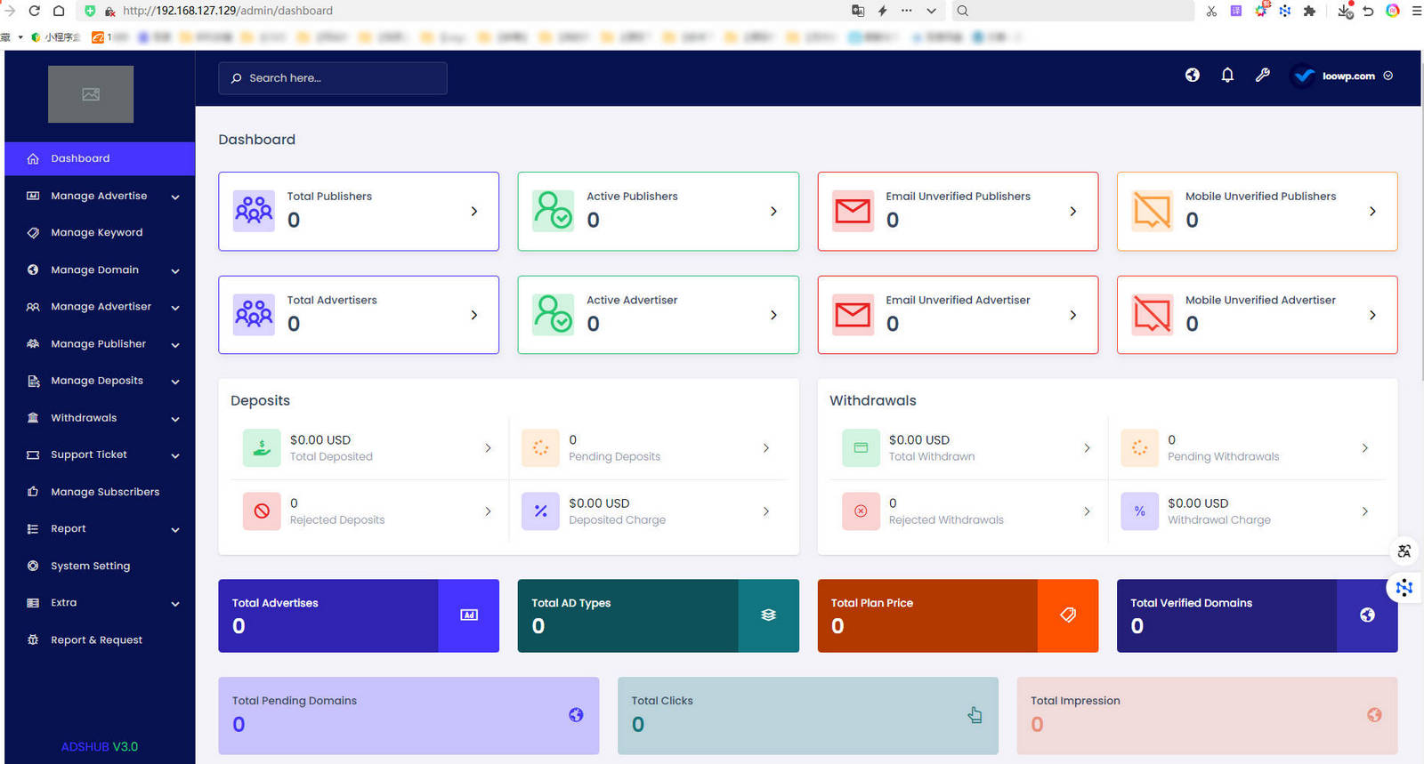This screenshot has height=764, width=1424.
Task: Click the Search here input field
Action: click(333, 78)
